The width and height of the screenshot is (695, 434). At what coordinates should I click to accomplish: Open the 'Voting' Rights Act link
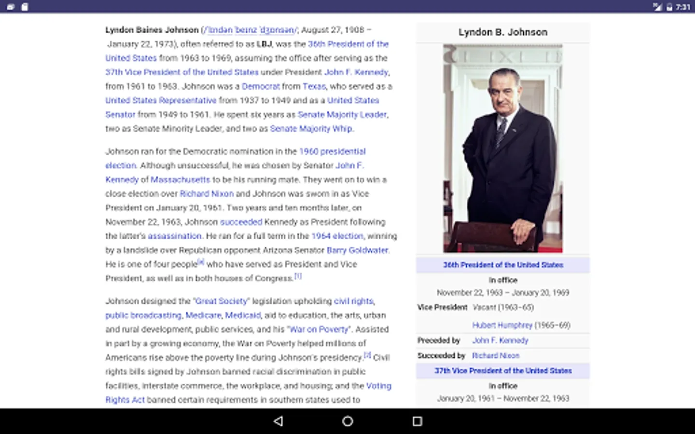(x=379, y=386)
